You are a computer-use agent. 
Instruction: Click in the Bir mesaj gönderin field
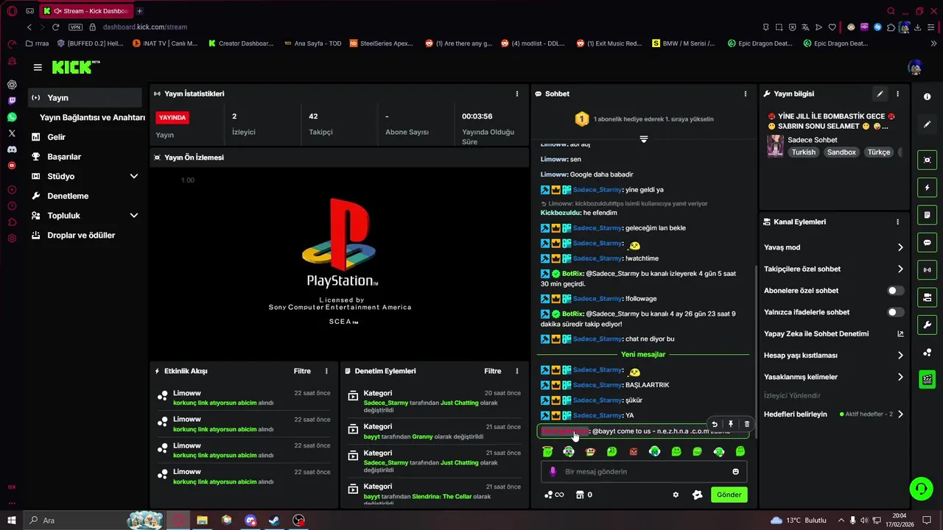[x=645, y=472]
